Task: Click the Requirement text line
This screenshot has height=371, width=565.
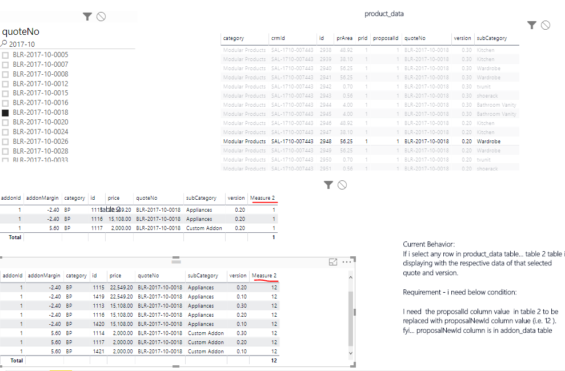Action: [460, 292]
